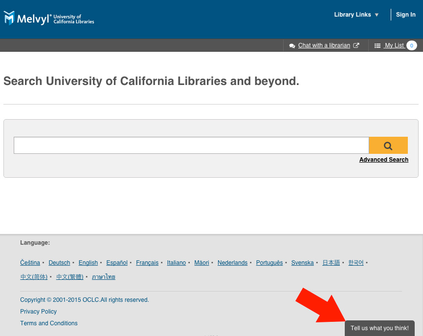Open Terms and Conditions

[49, 323]
